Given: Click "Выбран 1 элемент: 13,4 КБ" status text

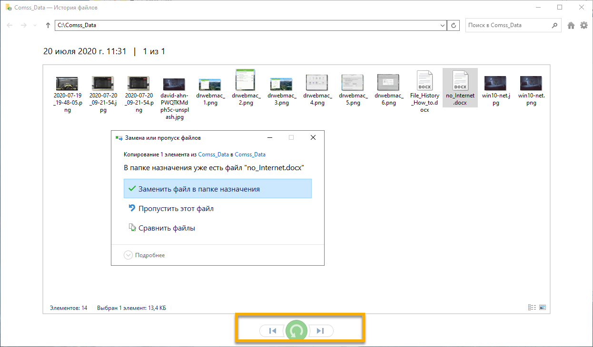Looking at the screenshot, I should [x=131, y=308].
